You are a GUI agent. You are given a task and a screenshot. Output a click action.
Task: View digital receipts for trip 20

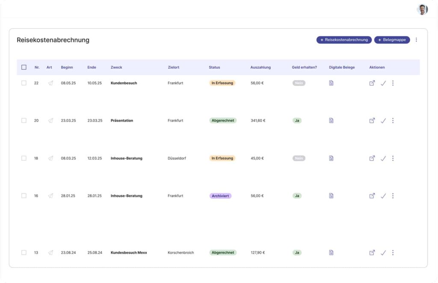(x=331, y=121)
